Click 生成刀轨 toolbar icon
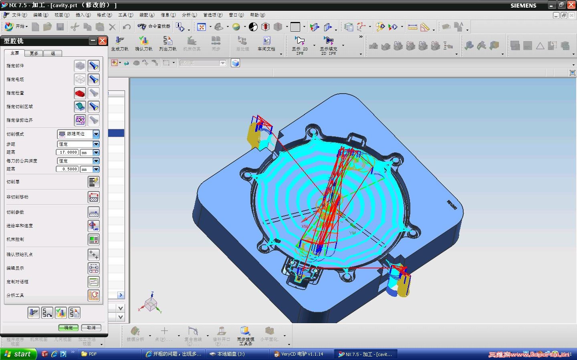Image resolution: width=577 pixels, height=360 pixels. [x=120, y=43]
